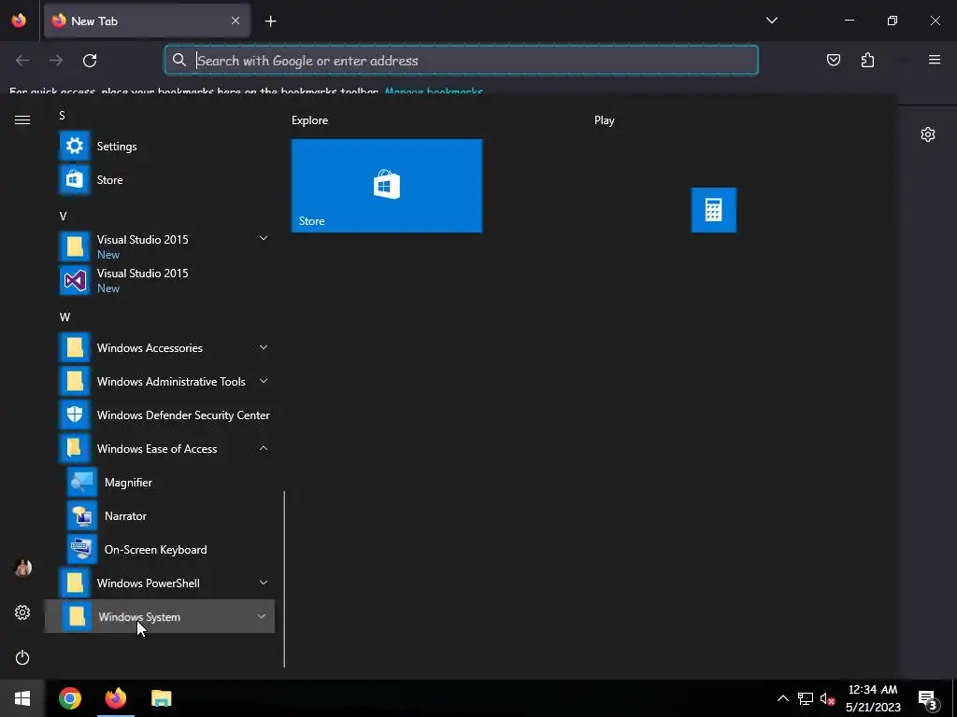Expand Windows System folder
The width and height of the screenshot is (957, 717).
tap(159, 616)
